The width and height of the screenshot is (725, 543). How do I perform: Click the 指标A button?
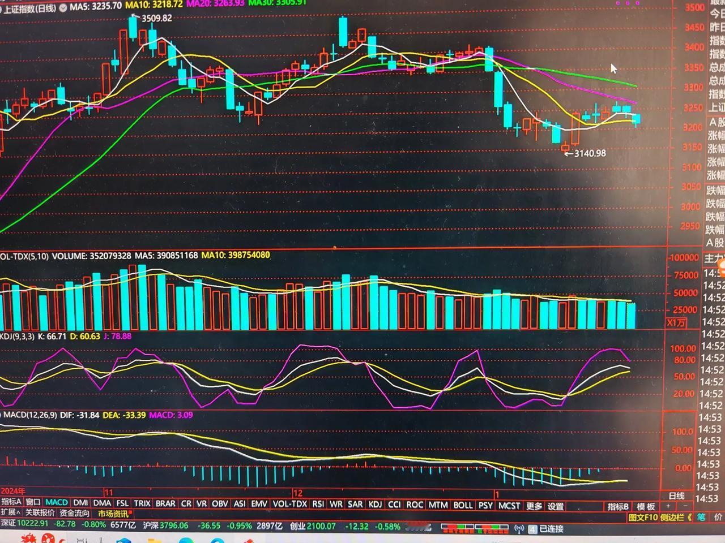pyautogui.click(x=11, y=502)
